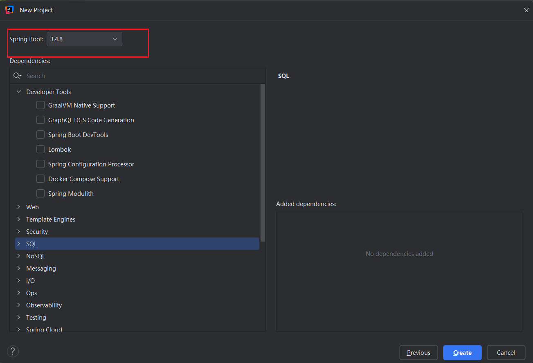
Task: Click the Create button
Action: [x=462, y=352]
